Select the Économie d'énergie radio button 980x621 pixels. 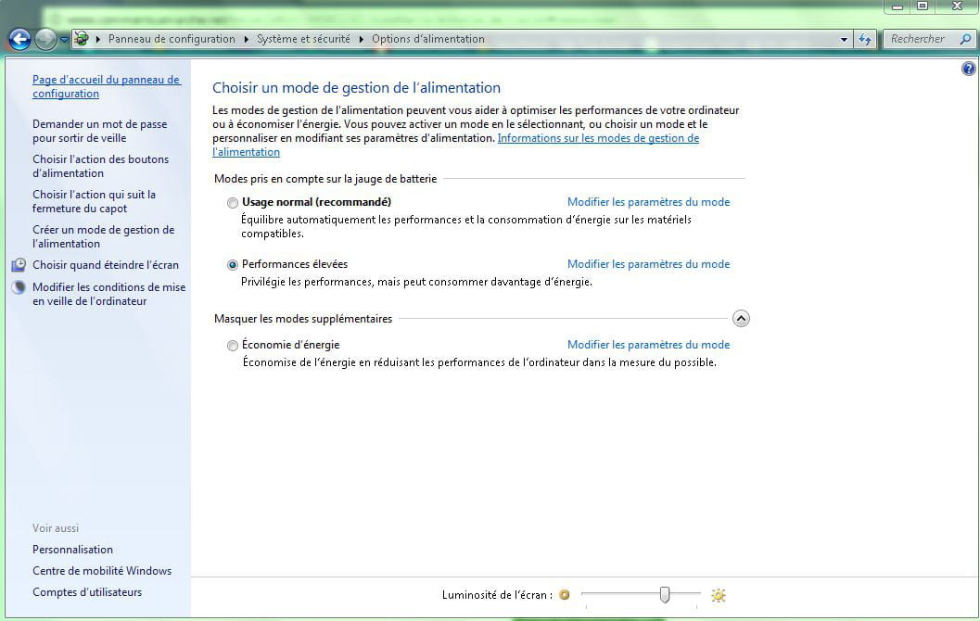233,346
